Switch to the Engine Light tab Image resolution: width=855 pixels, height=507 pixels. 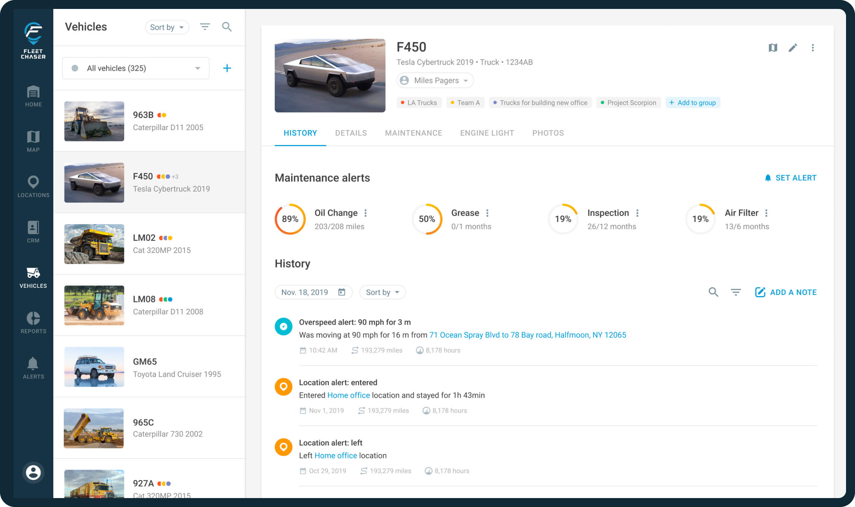coord(487,133)
